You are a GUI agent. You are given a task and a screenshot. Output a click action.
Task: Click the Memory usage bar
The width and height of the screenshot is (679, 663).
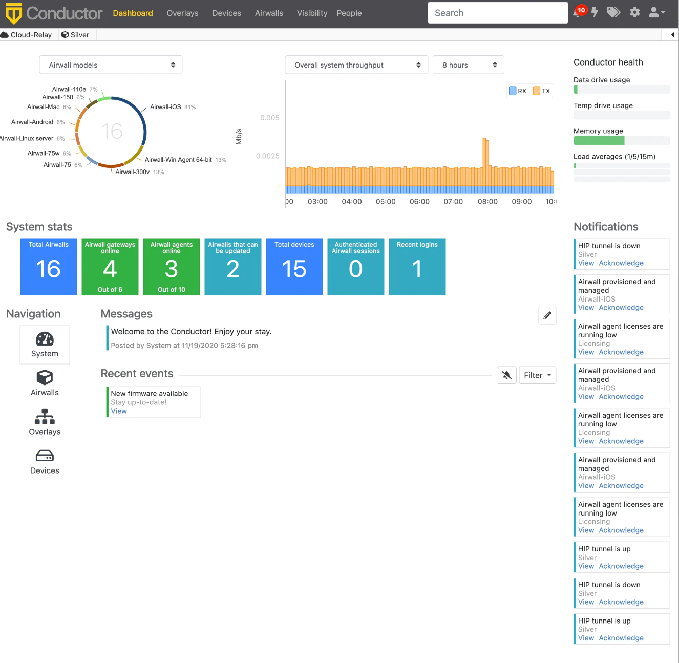coord(622,141)
